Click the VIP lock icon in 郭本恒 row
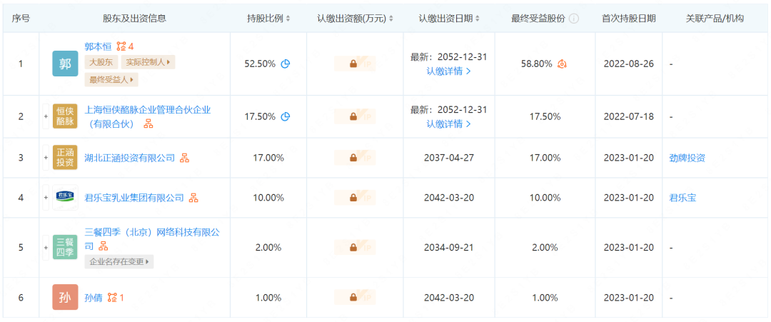 coord(355,64)
